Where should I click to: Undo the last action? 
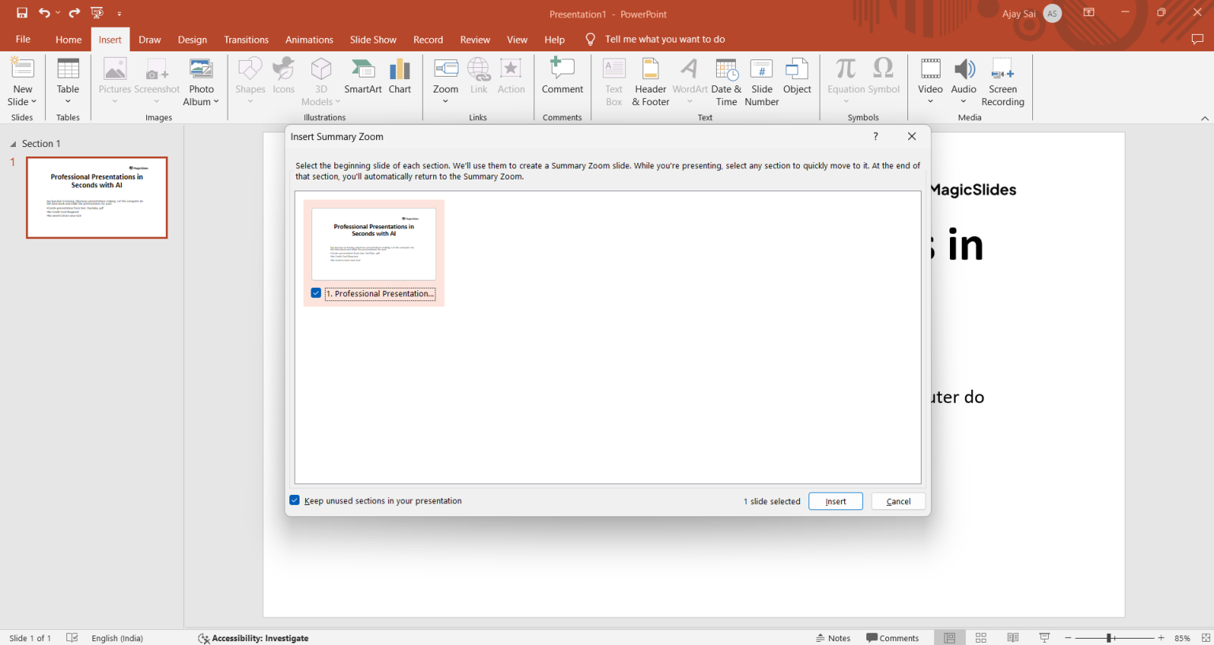pos(44,13)
